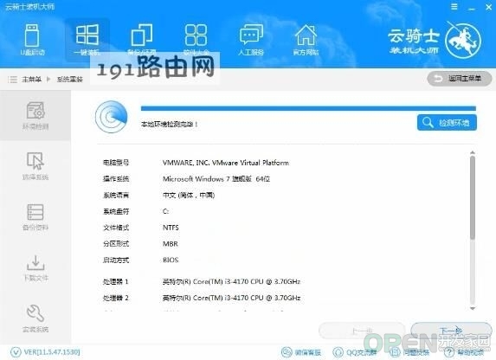Click 上一步 previous step button
Image resolution: width=496 pixels, height=360 pixels.
click(362, 331)
